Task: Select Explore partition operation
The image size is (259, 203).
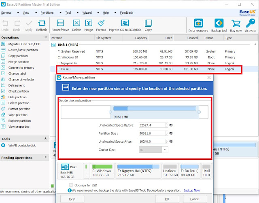Action: (x=19, y=121)
